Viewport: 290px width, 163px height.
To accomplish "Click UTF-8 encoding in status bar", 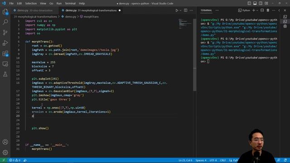I will (213, 160).
